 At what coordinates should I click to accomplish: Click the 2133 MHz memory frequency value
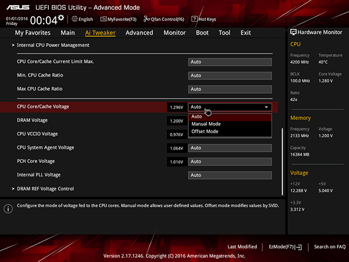tap(300, 136)
